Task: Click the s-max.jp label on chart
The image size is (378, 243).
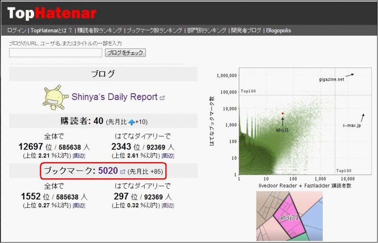Action: [x=352, y=126]
